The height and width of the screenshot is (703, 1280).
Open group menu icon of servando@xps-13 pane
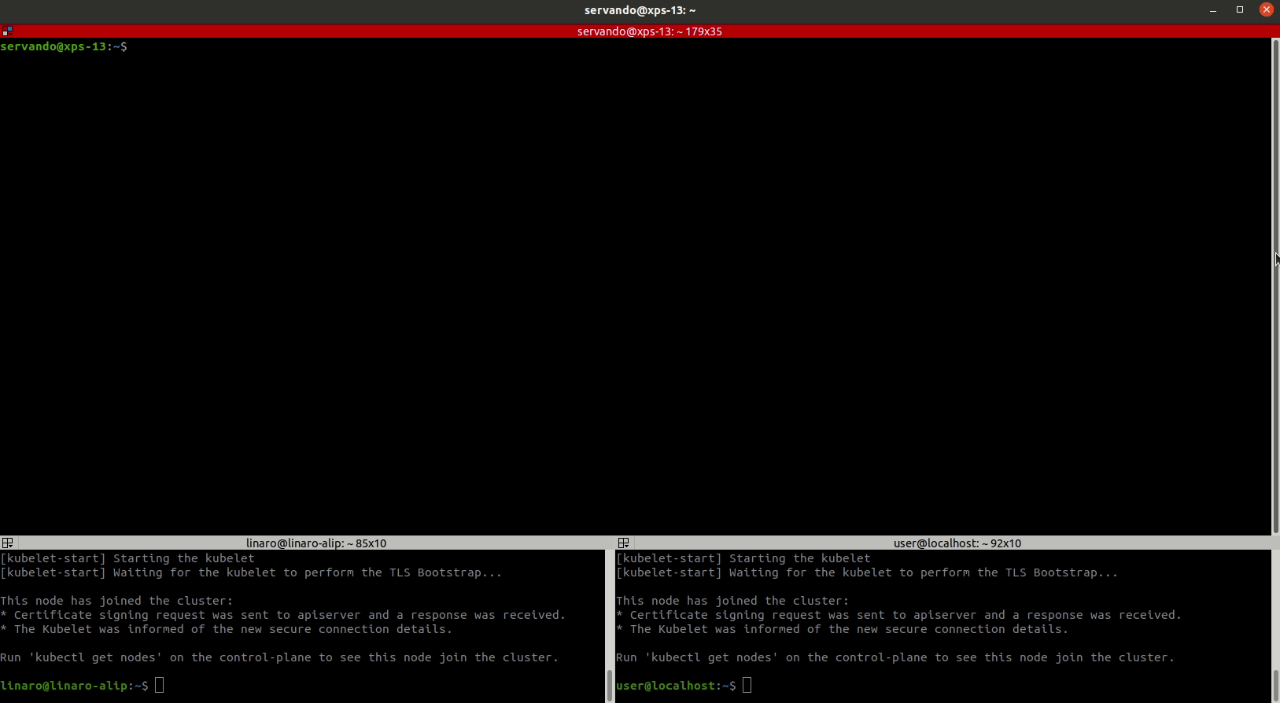pos(7,31)
